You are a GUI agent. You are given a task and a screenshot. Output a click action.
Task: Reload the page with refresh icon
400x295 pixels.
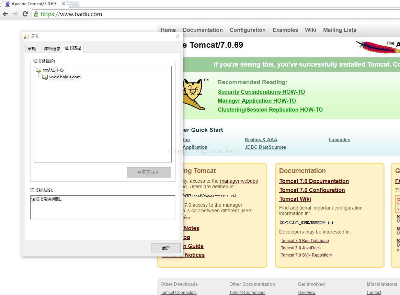(x=25, y=14)
